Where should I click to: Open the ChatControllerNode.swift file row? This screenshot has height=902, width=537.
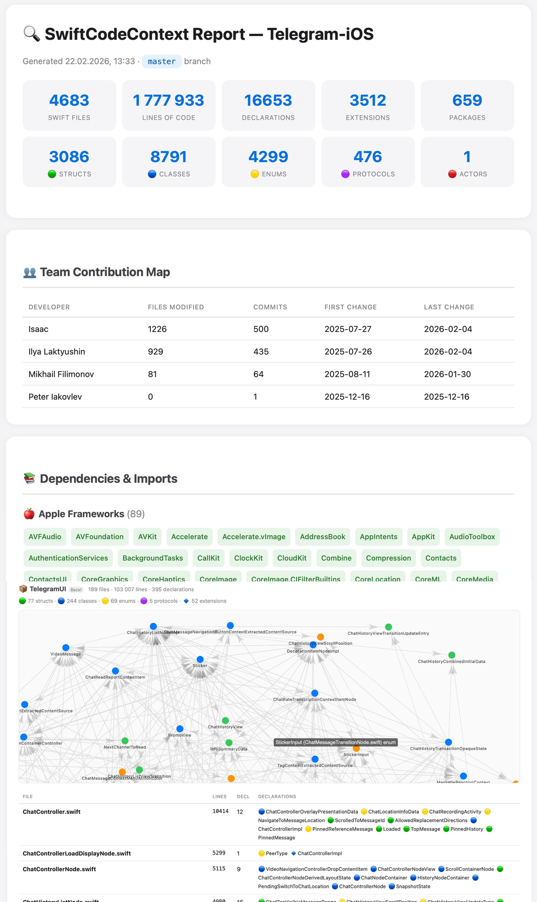point(269,878)
